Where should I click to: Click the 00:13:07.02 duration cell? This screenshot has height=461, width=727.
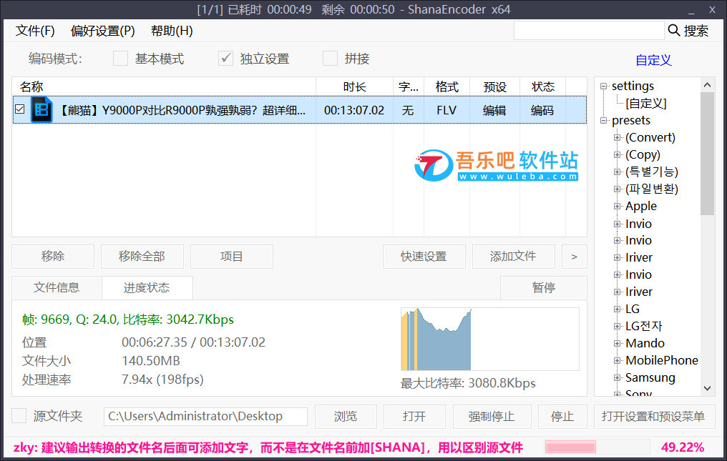tap(354, 110)
